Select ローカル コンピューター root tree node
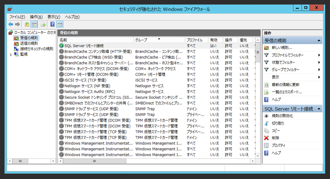 (x=35, y=33)
